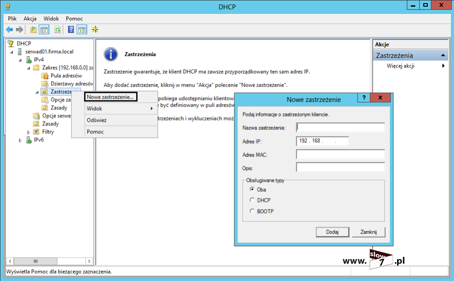Click the Nazwa zastrzeżenia text field
The height and width of the screenshot is (281, 454).
pyautogui.click(x=340, y=128)
